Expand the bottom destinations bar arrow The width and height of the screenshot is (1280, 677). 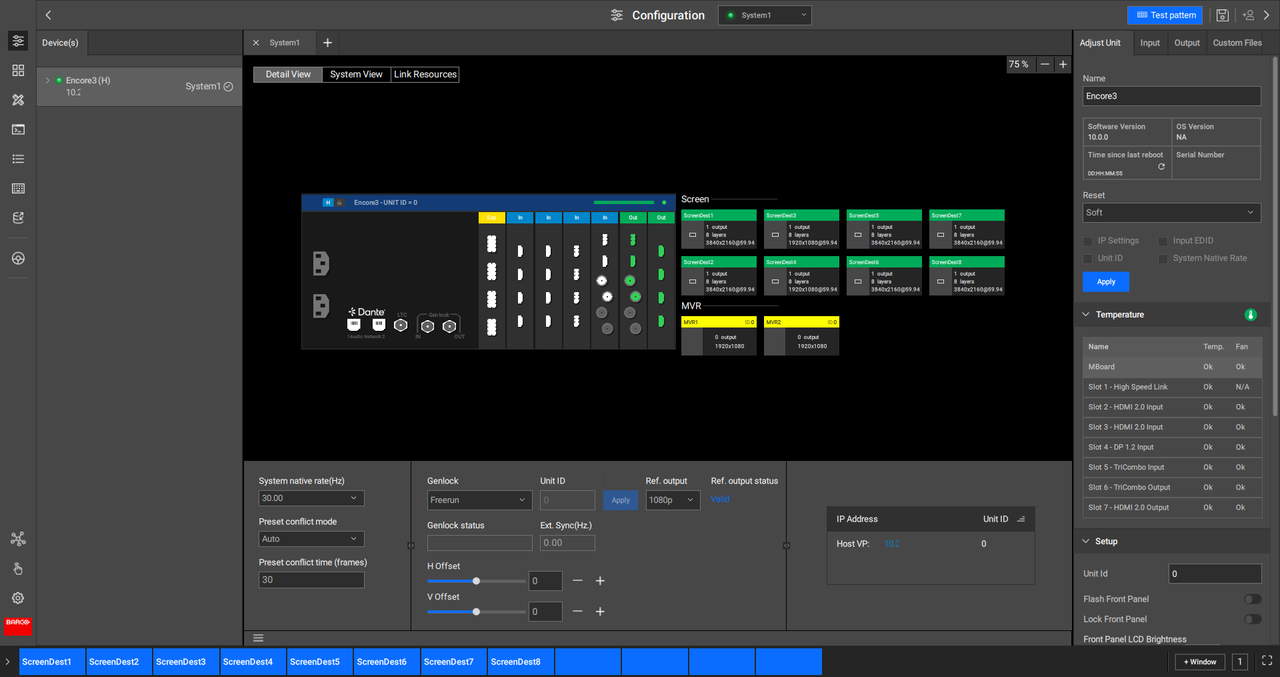tap(7, 662)
